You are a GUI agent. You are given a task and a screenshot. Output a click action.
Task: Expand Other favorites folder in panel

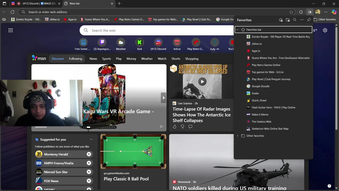coord(237,136)
